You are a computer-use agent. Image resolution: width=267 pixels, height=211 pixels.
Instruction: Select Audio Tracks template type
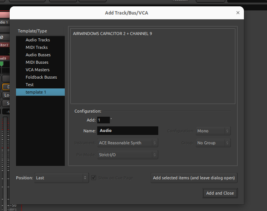pos(38,40)
